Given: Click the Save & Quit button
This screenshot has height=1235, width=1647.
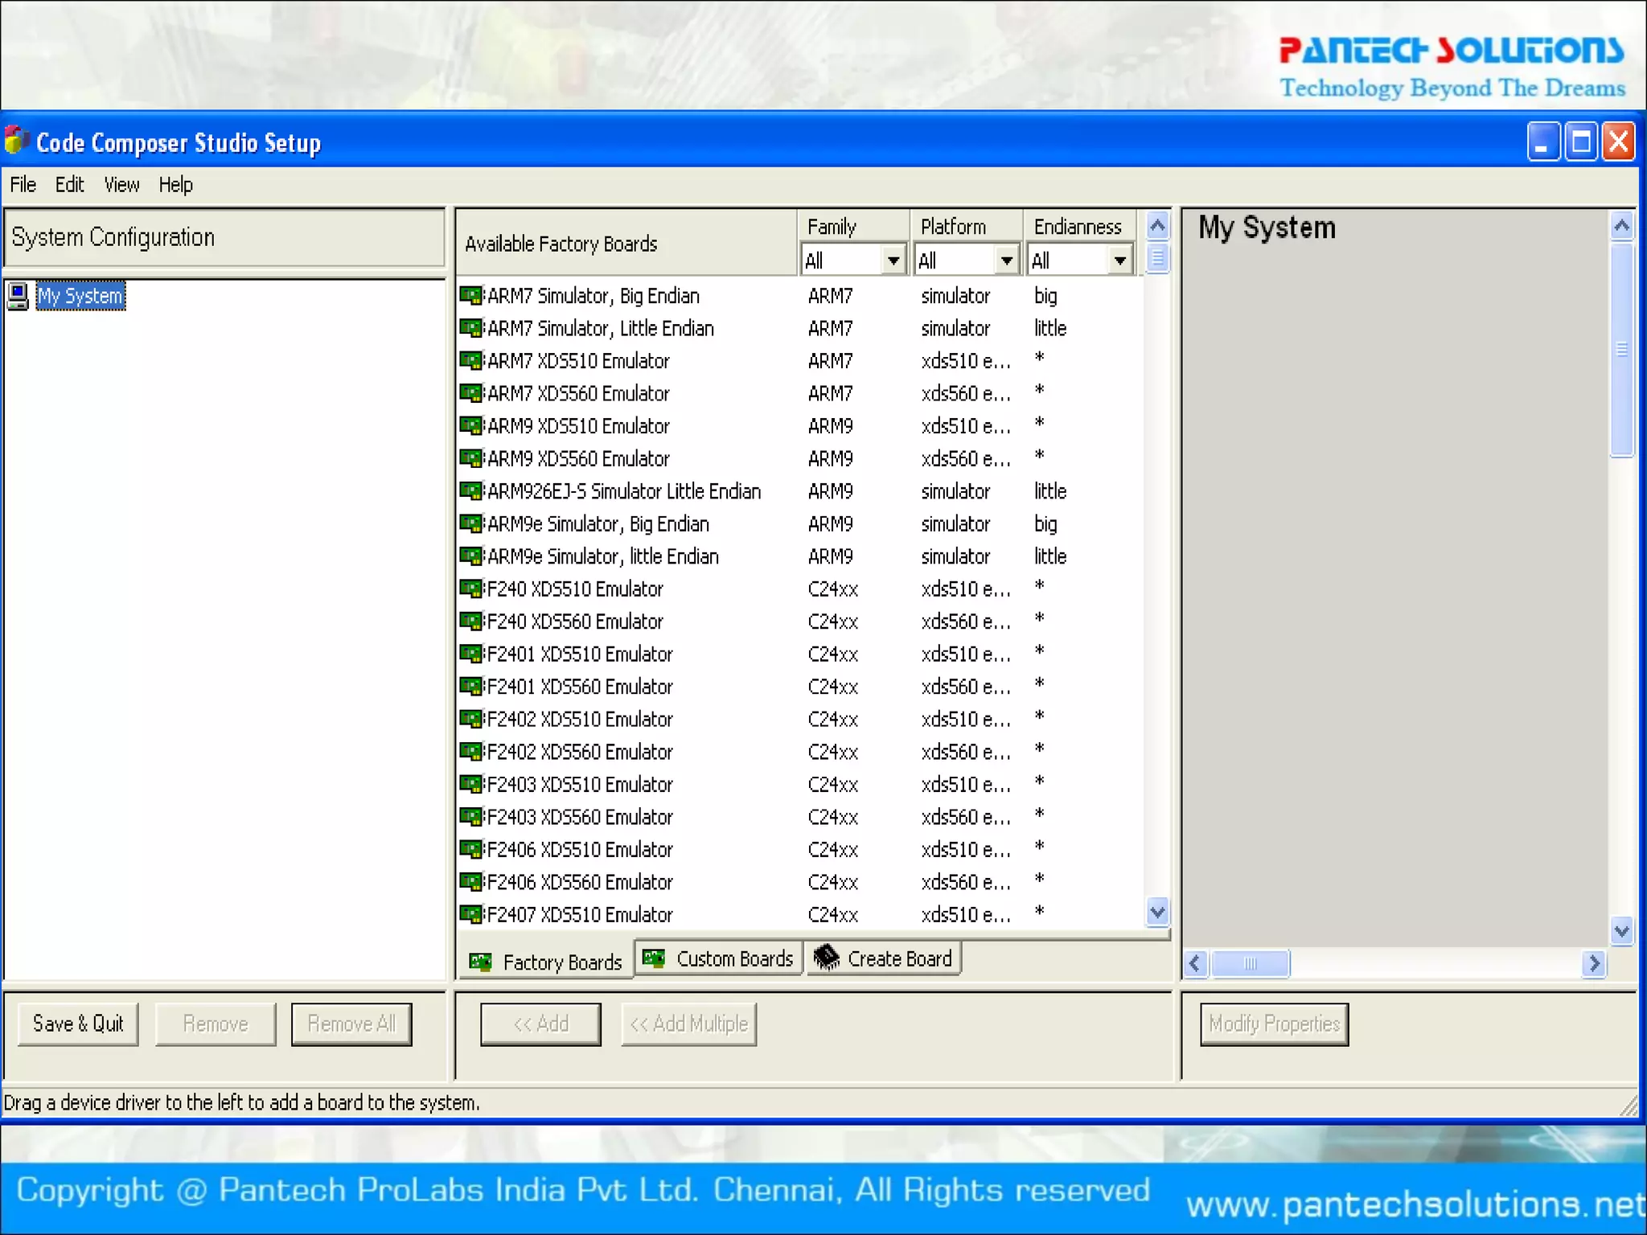Looking at the screenshot, I should [78, 1024].
